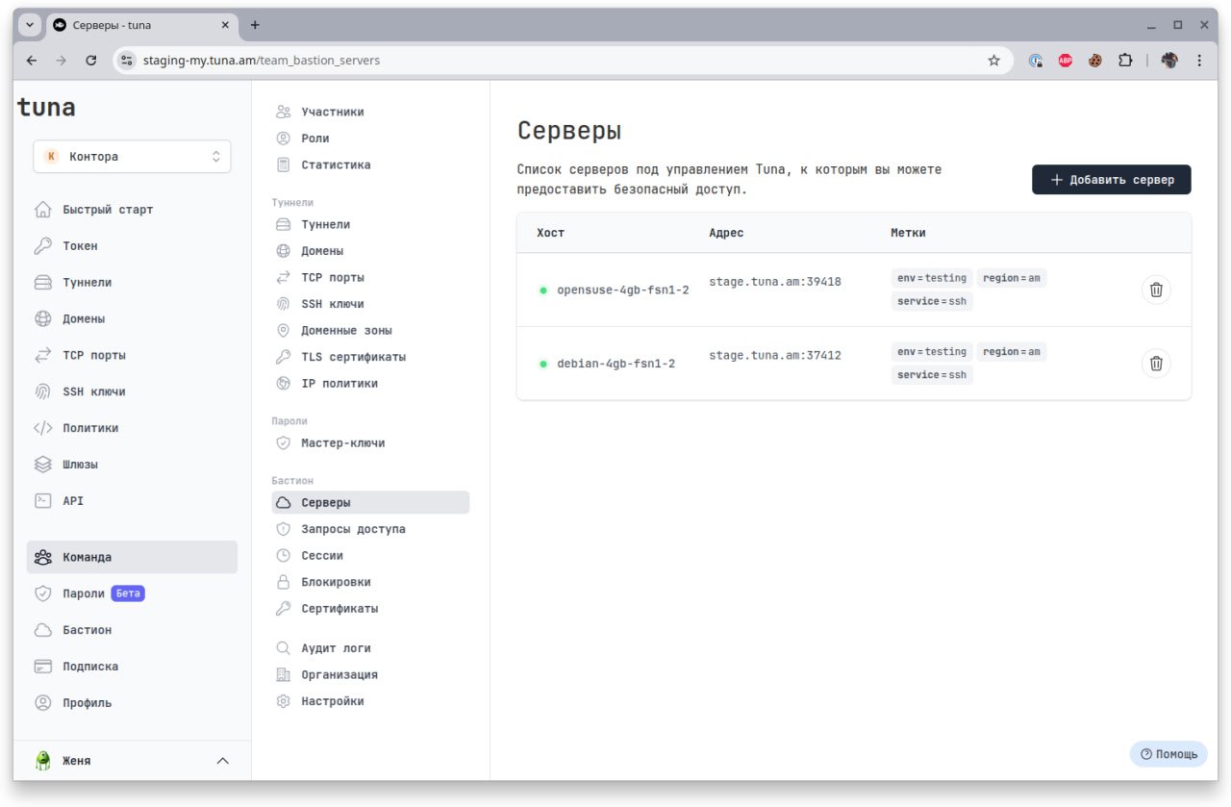The width and height of the screenshot is (1231, 807).
Task: Click address stage.tuna.am:39418
Action: pyautogui.click(x=775, y=282)
